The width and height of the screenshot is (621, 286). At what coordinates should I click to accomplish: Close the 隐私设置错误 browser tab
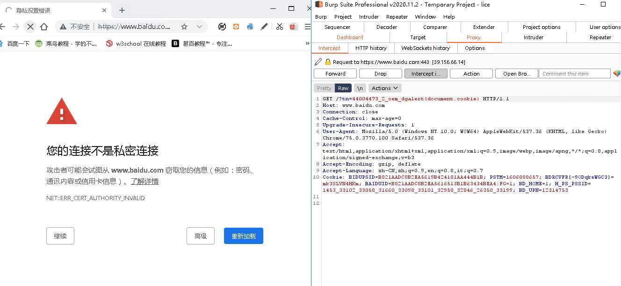click(104, 10)
